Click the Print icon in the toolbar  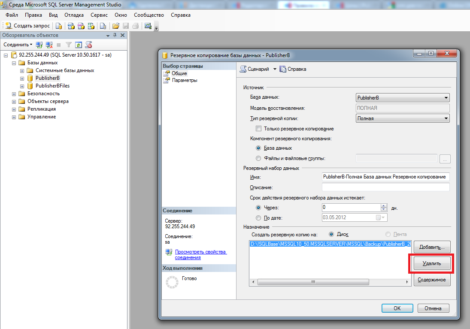(x=136, y=26)
